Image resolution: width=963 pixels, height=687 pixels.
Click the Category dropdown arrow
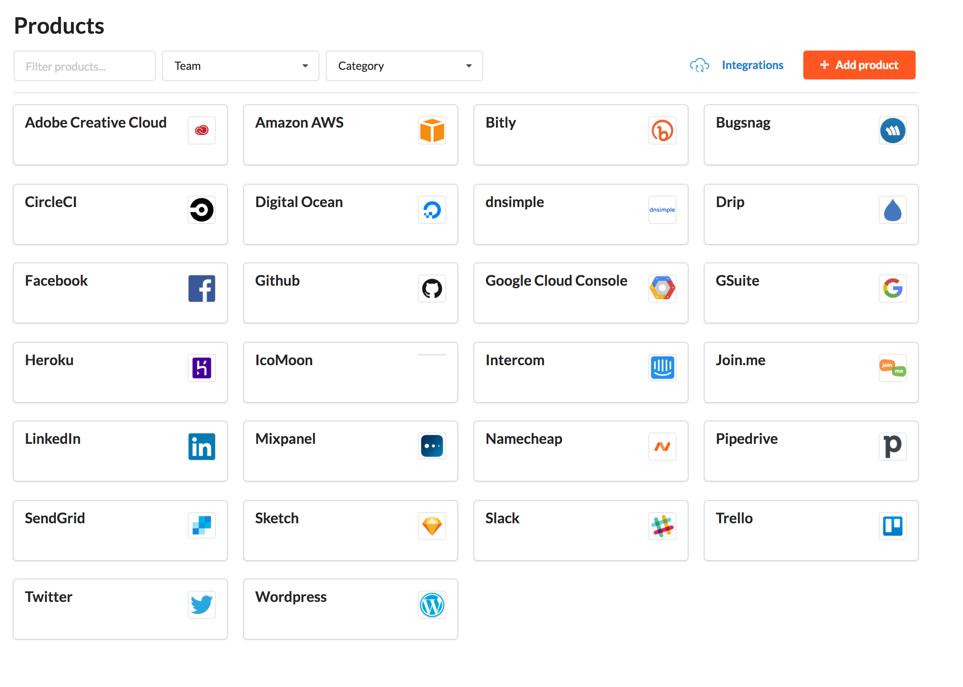[469, 66]
